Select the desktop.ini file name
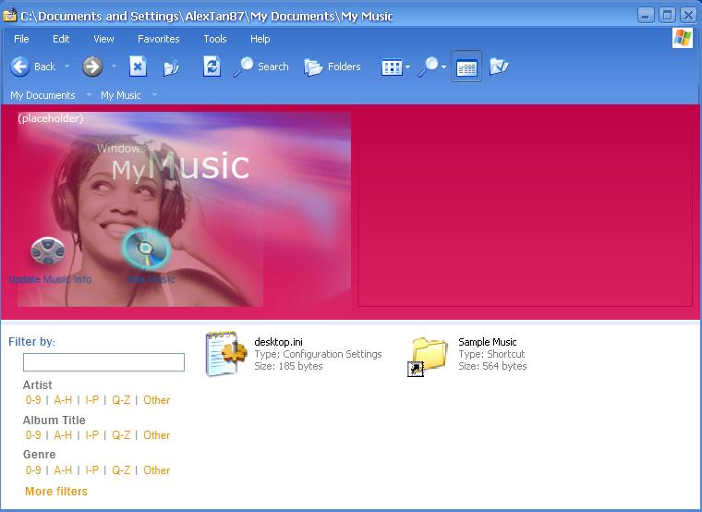This screenshot has width=702, height=512. click(x=278, y=342)
